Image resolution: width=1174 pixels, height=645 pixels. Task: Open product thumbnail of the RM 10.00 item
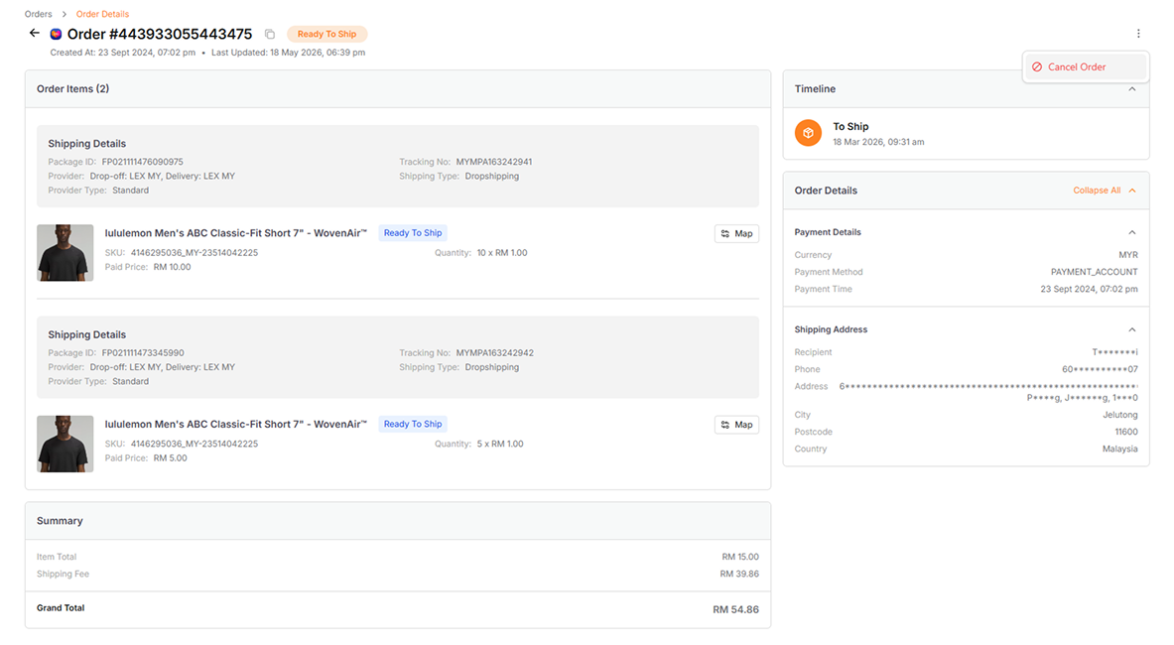coord(65,253)
